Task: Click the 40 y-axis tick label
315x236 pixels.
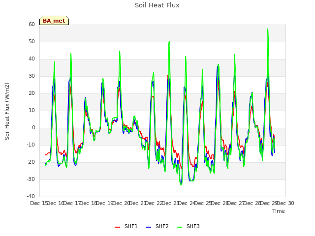Action: point(31,59)
